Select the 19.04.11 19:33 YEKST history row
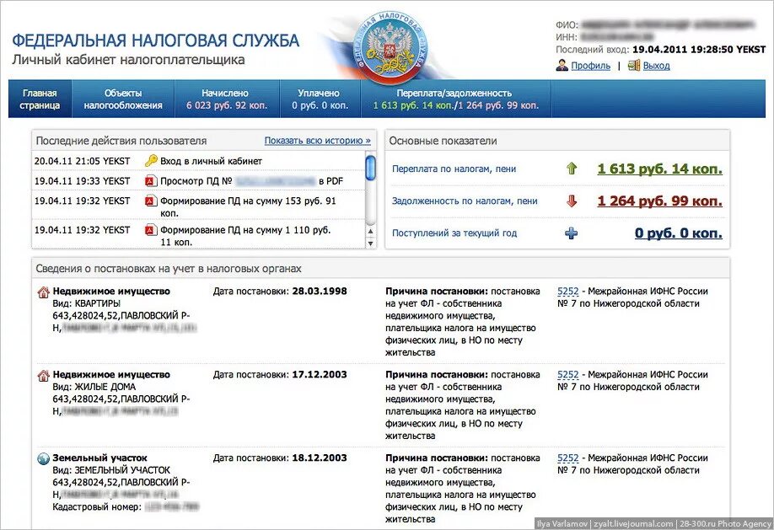 [199, 181]
